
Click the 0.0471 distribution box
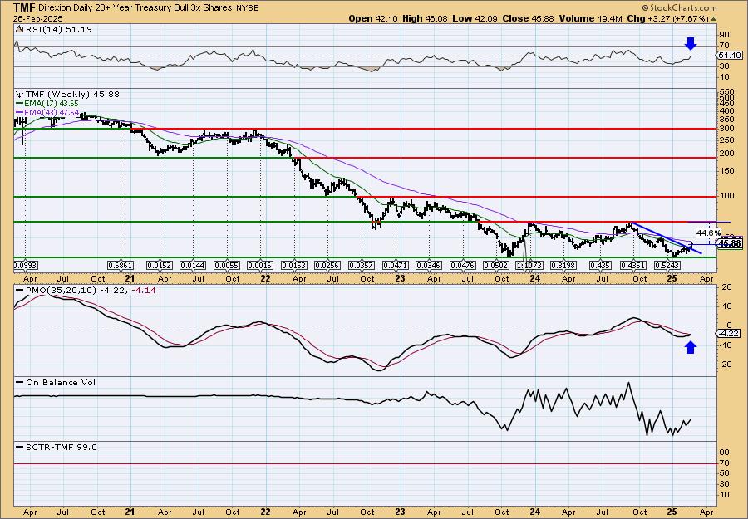(x=396, y=265)
